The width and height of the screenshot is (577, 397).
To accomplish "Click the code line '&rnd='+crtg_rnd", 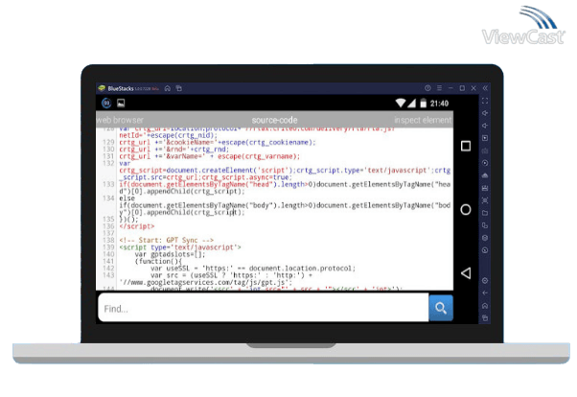I will (173, 150).
